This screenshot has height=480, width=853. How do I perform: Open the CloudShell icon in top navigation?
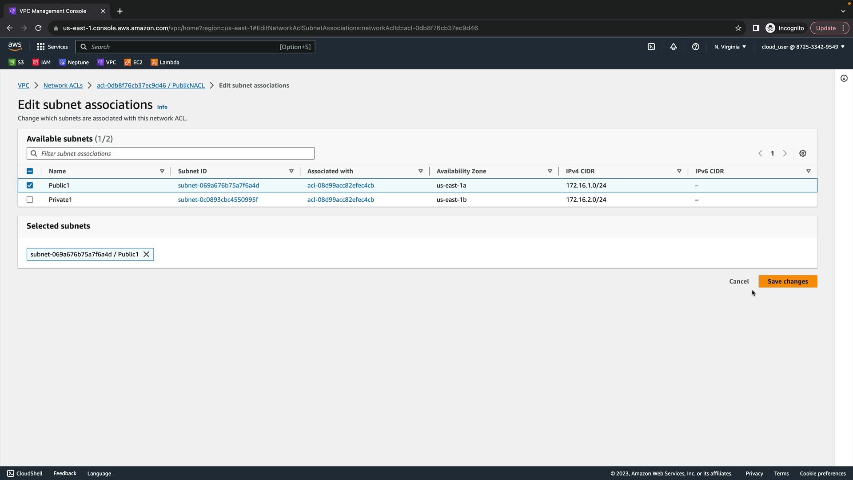coord(651,47)
